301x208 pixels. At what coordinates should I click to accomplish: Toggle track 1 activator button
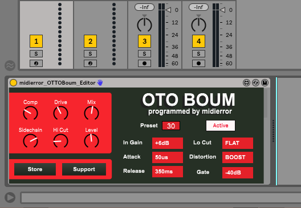coord(36,41)
